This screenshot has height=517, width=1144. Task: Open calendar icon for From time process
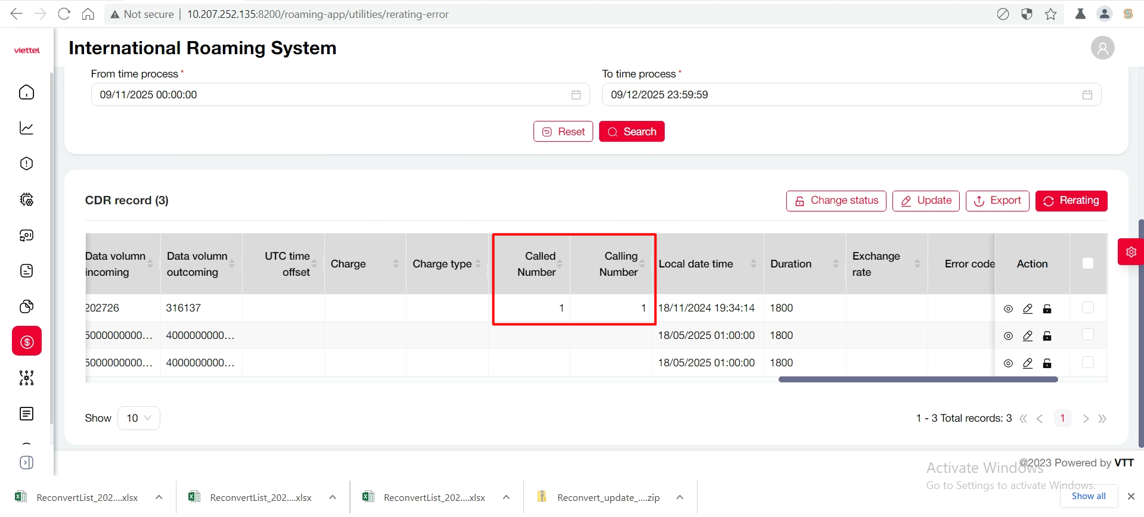[576, 95]
